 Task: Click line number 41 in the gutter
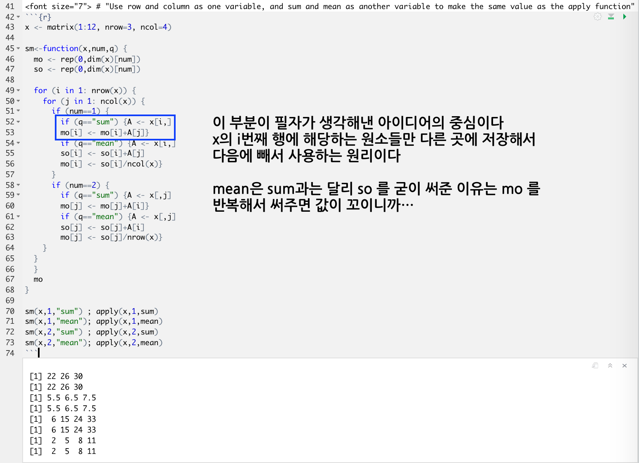pyautogui.click(x=10, y=7)
